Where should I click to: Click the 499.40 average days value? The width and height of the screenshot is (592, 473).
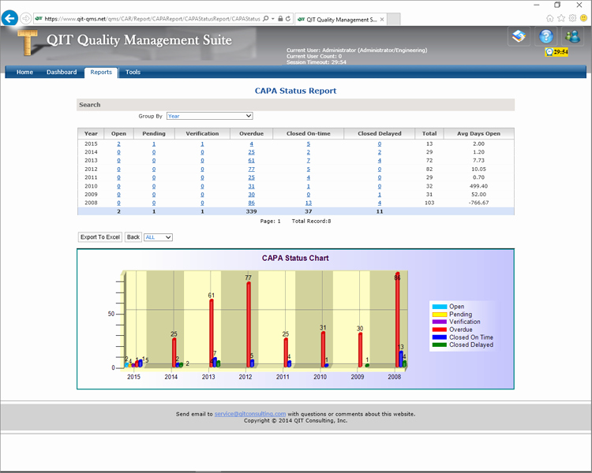[478, 186]
